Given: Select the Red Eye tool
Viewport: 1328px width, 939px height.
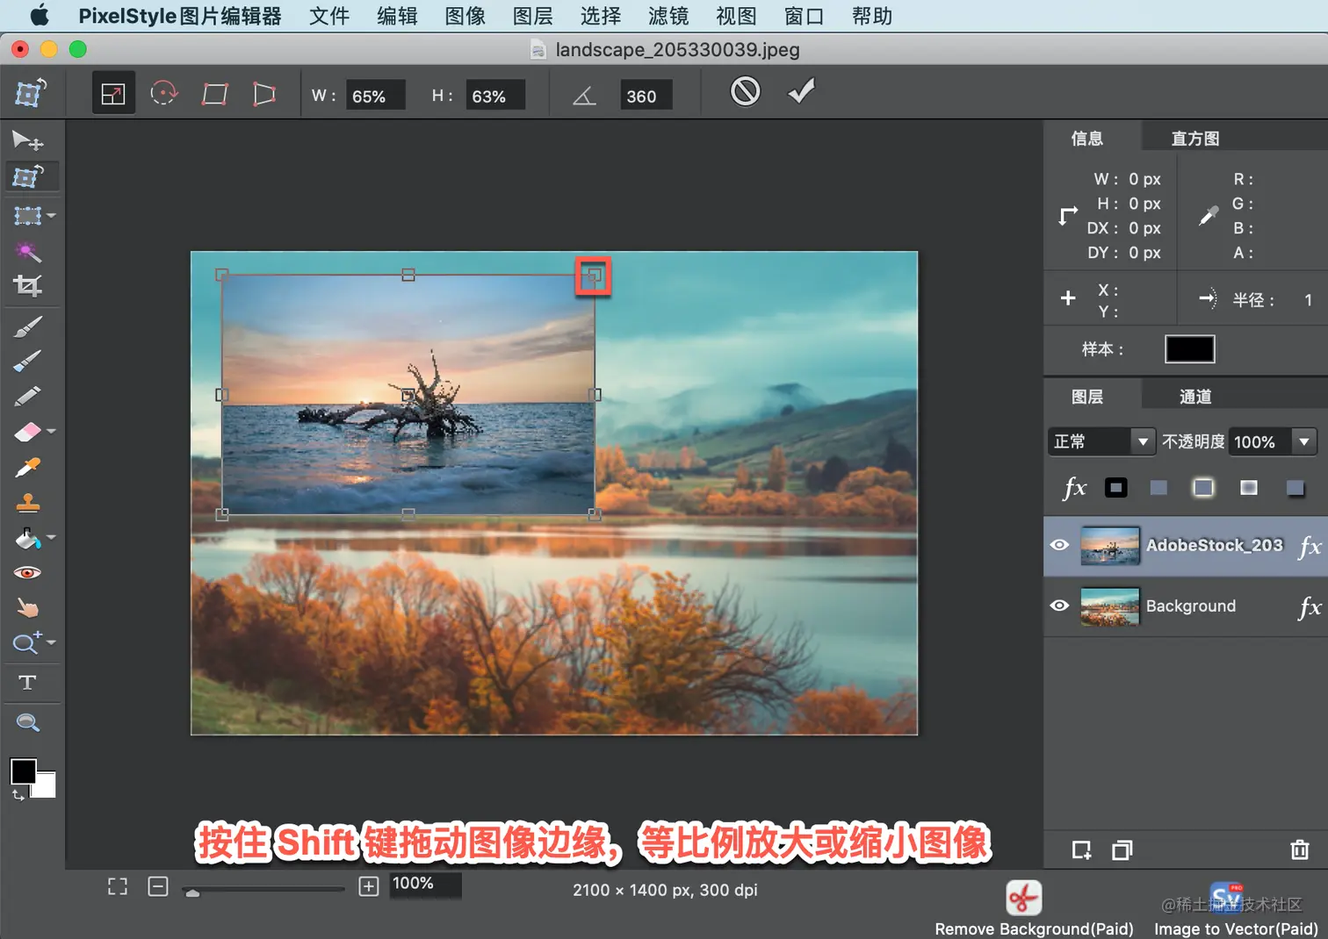Looking at the screenshot, I should pos(27,572).
